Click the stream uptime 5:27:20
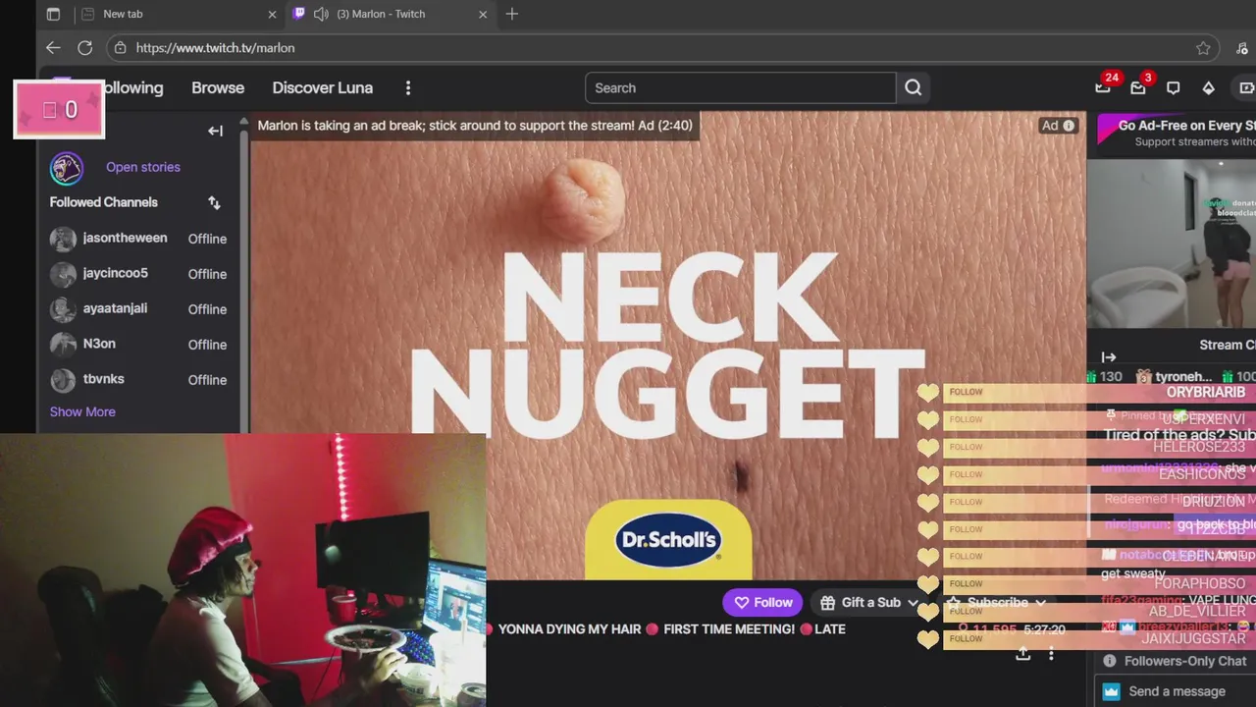The height and width of the screenshot is (707, 1256). 1044,629
